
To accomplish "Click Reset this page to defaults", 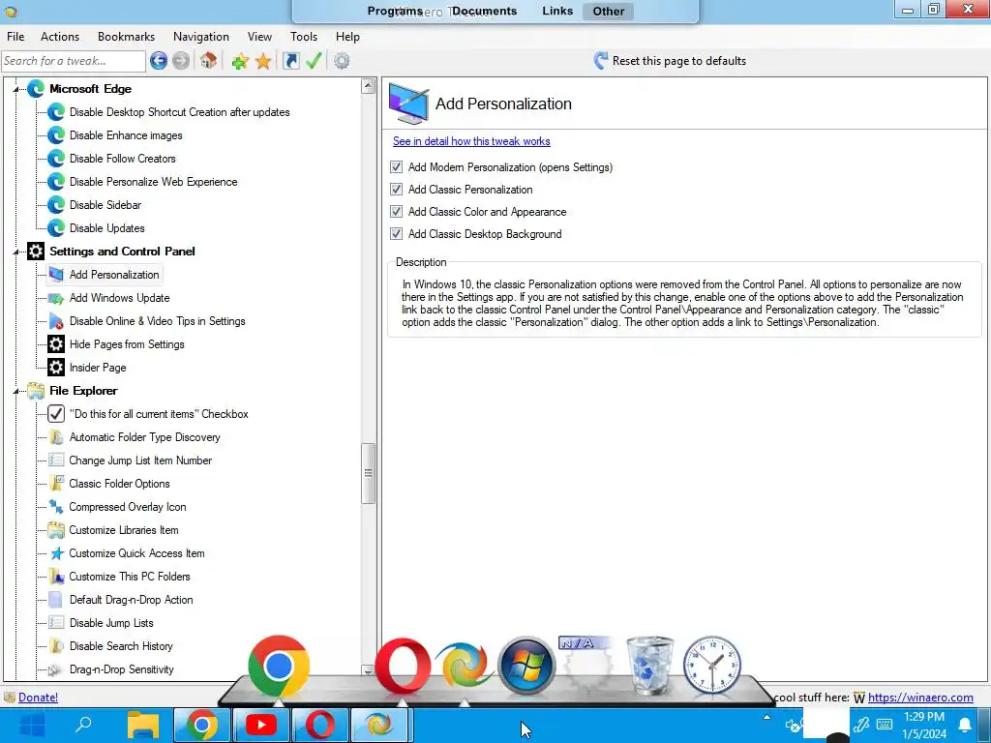I will click(x=670, y=61).
